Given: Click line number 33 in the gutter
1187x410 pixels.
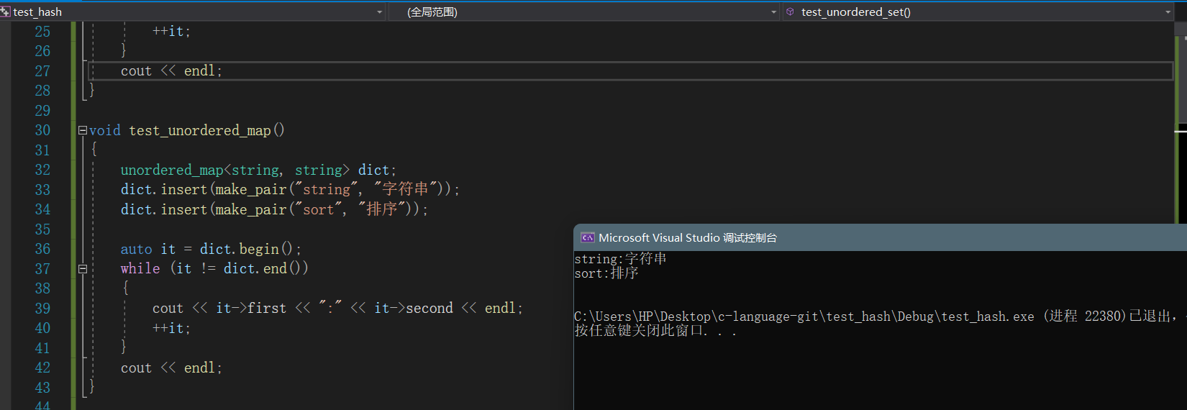Looking at the screenshot, I should tap(42, 190).
